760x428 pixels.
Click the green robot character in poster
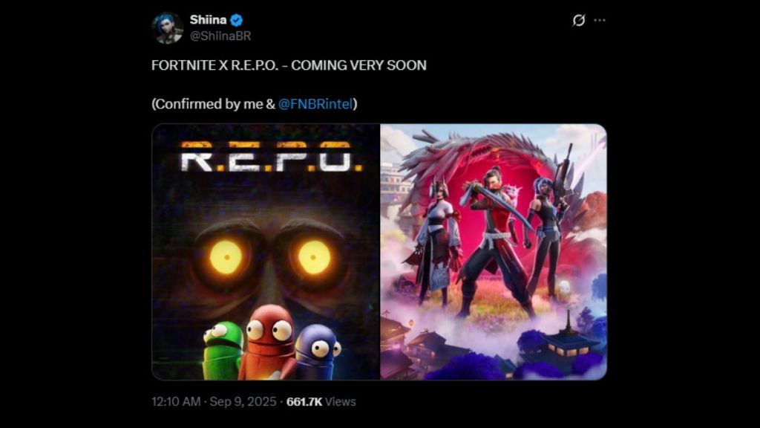223,349
